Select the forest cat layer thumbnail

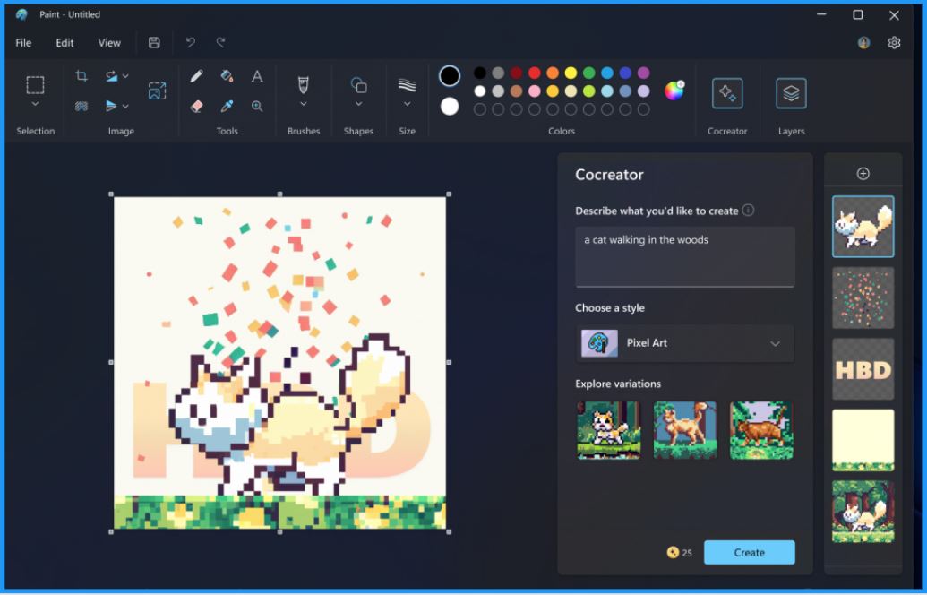[x=863, y=512]
